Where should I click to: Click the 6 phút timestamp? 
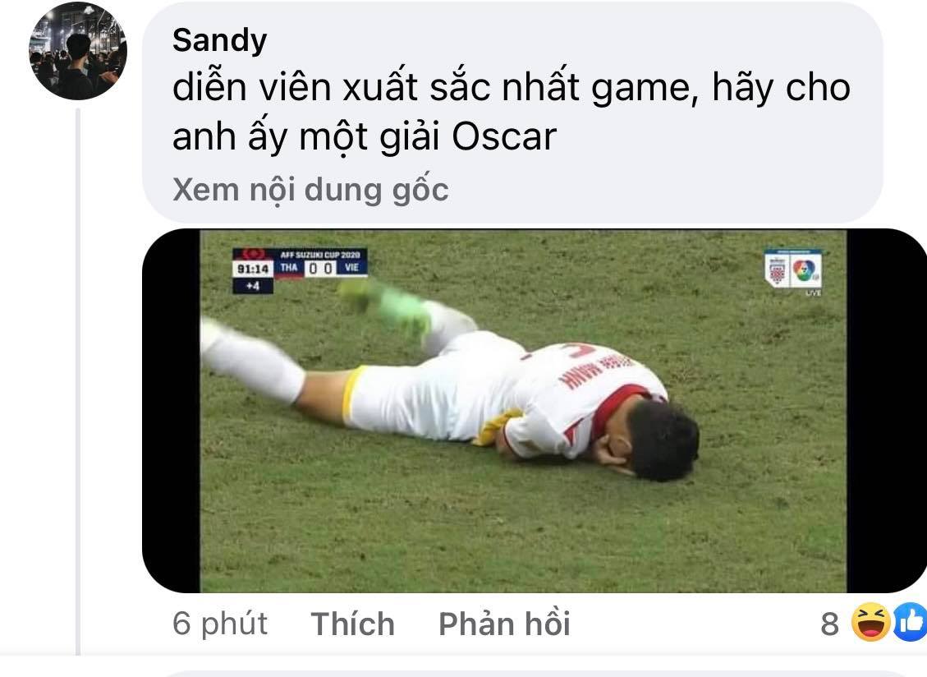tap(220, 624)
